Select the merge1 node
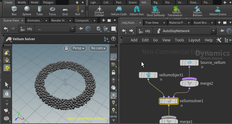232x124 pixels. [169, 121]
